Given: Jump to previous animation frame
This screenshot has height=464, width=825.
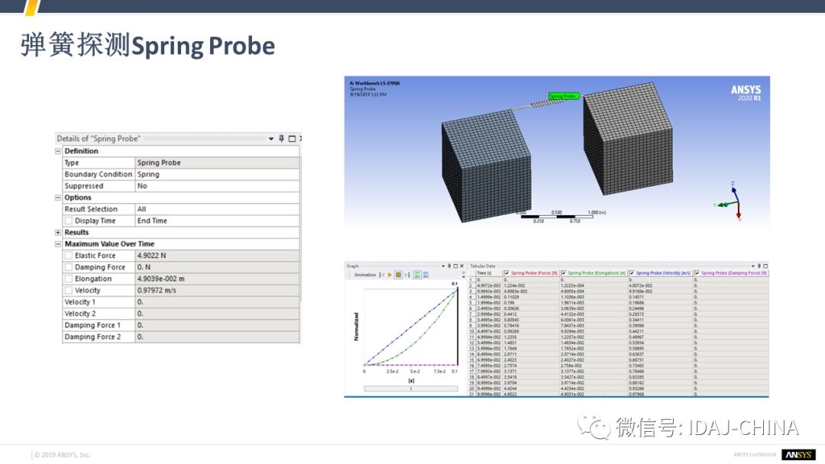Looking at the screenshot, I should (x=382, y=275).
